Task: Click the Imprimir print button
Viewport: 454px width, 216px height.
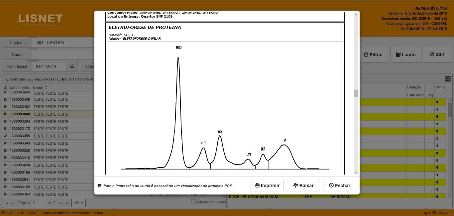Action: click(267, 186)
